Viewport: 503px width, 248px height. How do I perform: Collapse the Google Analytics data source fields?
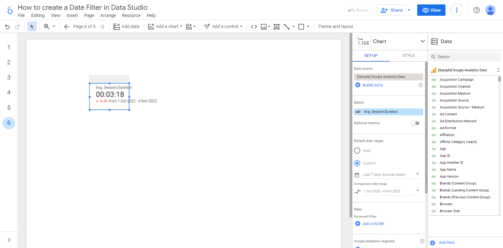498,70
